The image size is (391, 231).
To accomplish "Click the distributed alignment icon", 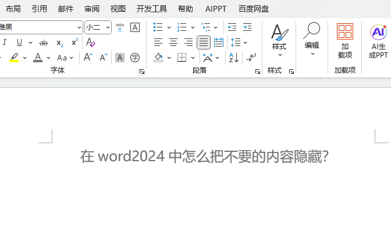I will [219, 42].
